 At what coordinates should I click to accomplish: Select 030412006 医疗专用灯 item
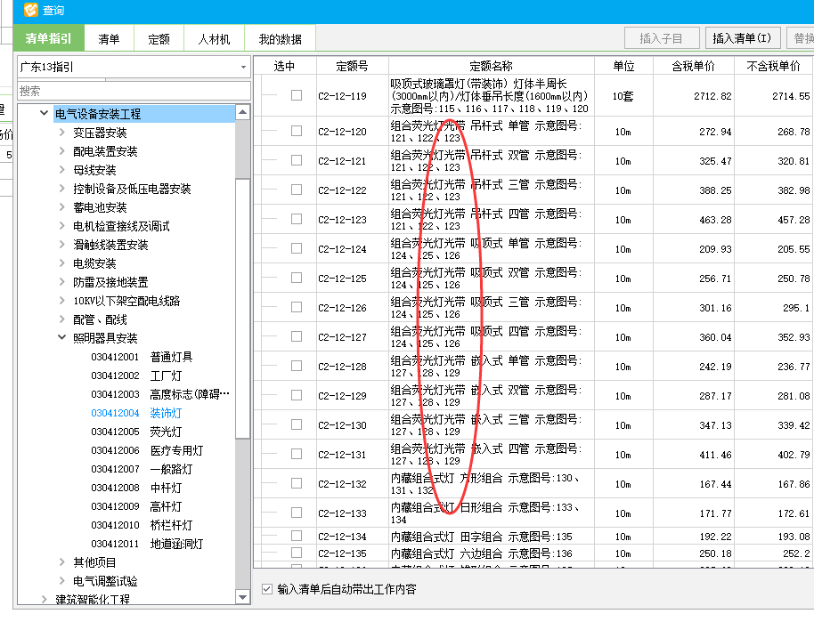[x=147, y=450]
